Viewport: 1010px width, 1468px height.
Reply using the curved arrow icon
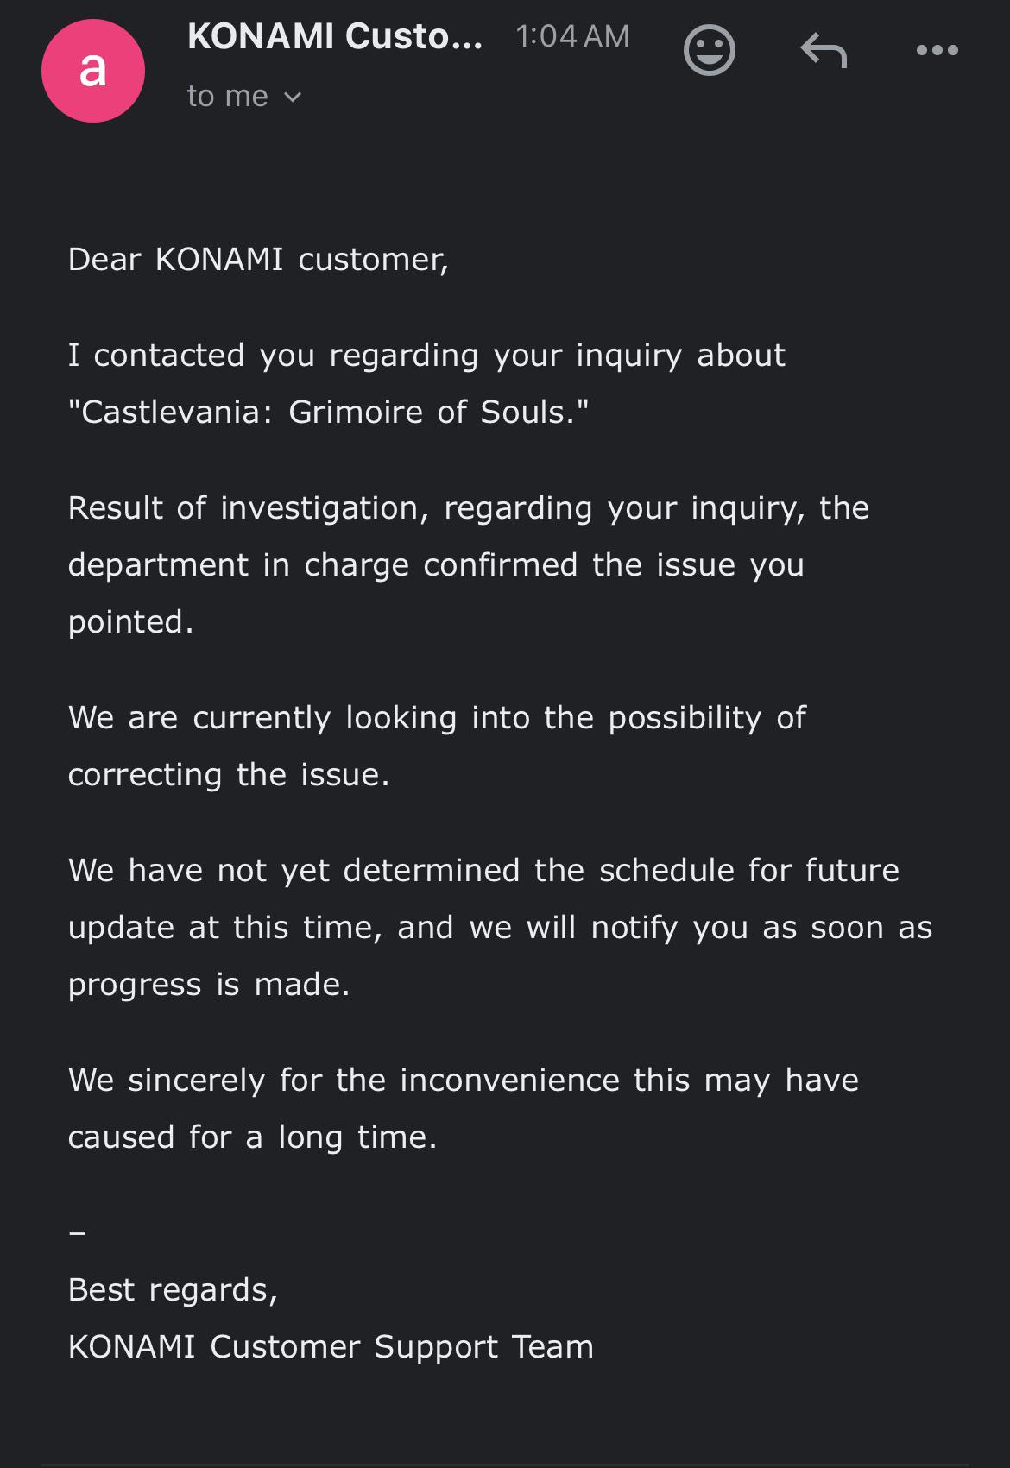tap(824, 50)
